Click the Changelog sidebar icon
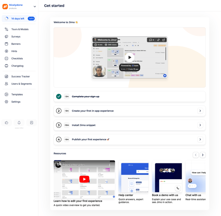 point(7,66)
